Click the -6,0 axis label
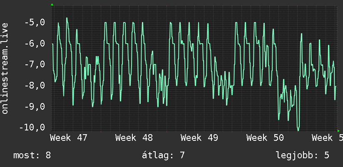Screen dimensions: 343x167 [x=35, y=43]
